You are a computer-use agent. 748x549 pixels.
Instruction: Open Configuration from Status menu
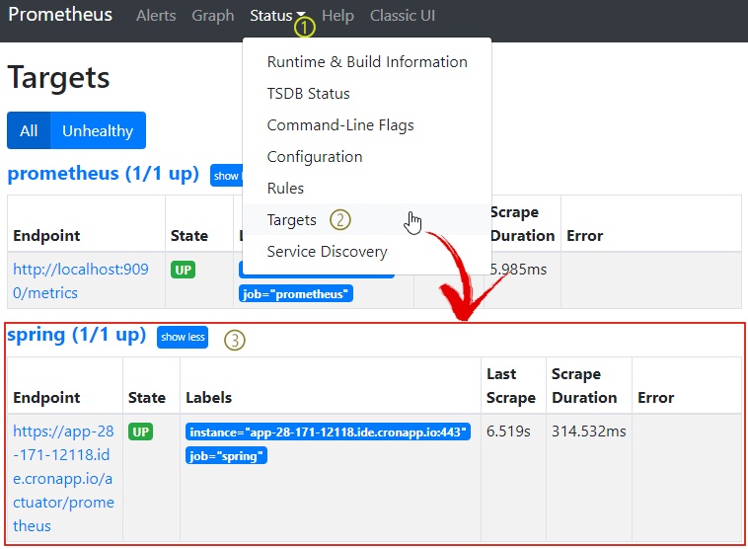coord(367,157)
